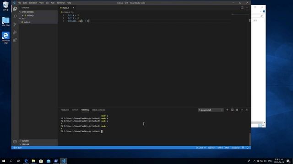The width and height of the screenshot is (293, 164).
Task: Switch to the Output panel tab
Action: click(75, 110)
